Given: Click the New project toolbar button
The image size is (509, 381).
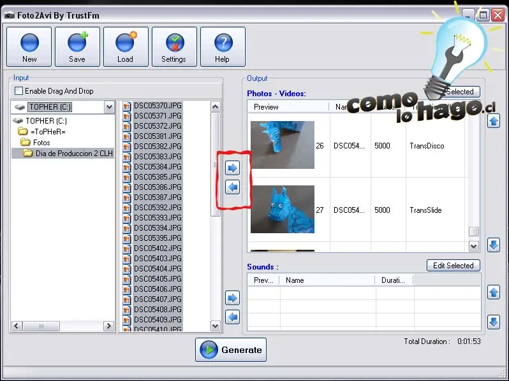Looking at the screenshot, I should [29, 47].
